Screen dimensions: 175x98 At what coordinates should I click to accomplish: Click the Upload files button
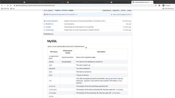pos(116,10)
